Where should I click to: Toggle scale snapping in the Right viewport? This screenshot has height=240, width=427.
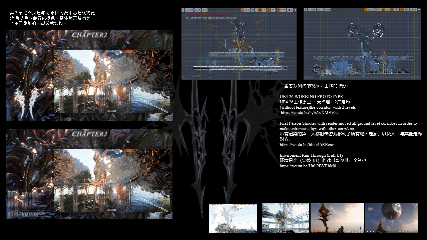point(402,10)
